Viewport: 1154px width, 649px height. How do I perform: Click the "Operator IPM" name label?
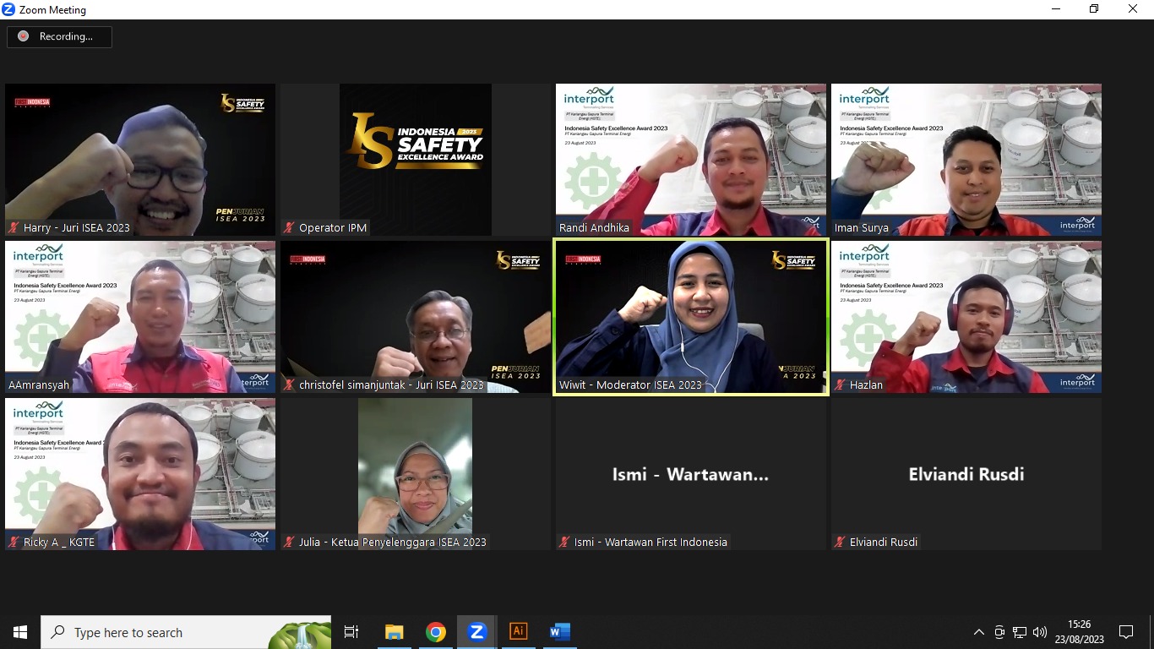tap(333, 228)
